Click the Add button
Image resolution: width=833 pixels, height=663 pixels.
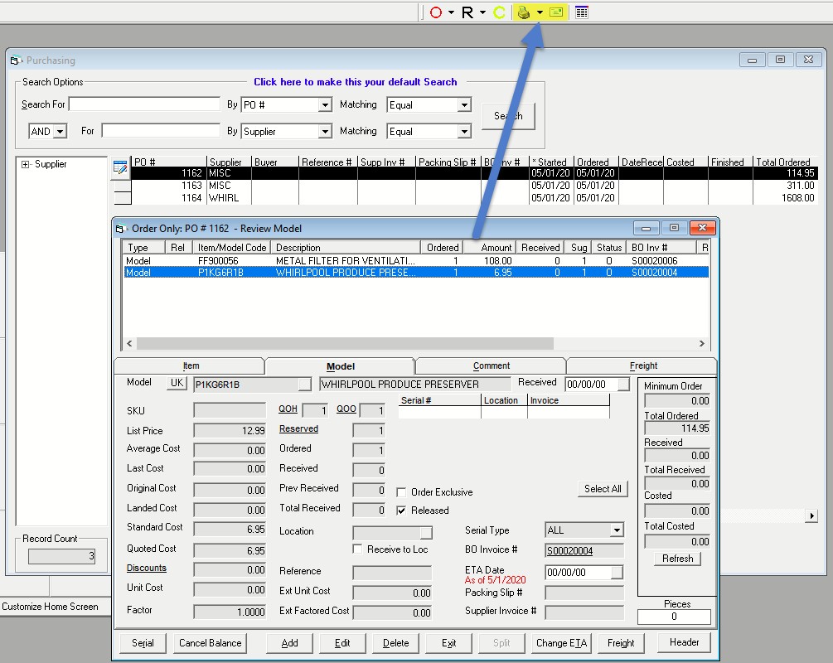[289, 643]
